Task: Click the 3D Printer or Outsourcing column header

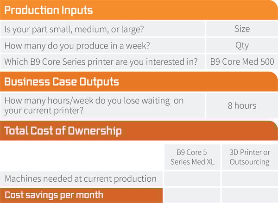Action: tap(250, 157)
